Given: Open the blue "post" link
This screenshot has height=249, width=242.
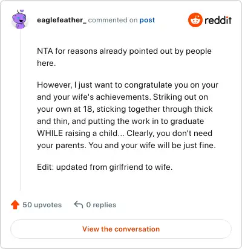Looking at the screenshot, I should [x=147, y=20].
